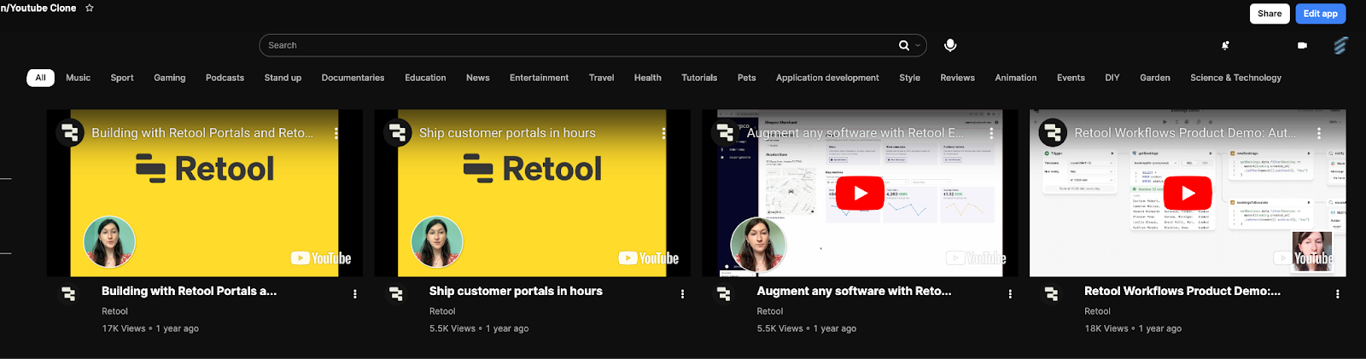The width and height of the screenshot is (1366, 359).
Task: Open overlay menu dots on Retool Workflows embed
Action: click(1319, 133)
